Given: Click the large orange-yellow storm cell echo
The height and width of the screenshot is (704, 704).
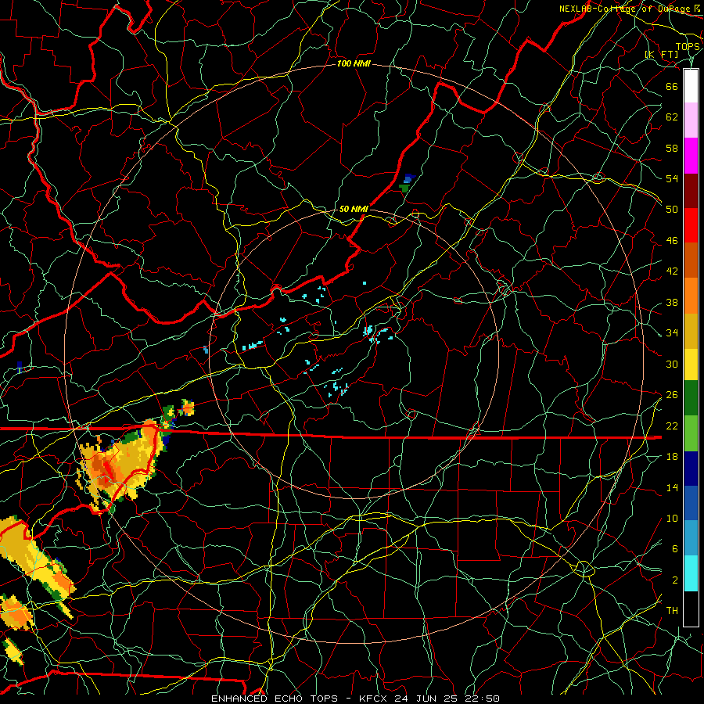Looking at the screenshot, I should [120, 465].
